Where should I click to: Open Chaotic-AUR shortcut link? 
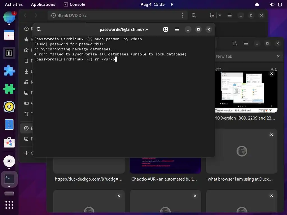[x=164, y=179]
